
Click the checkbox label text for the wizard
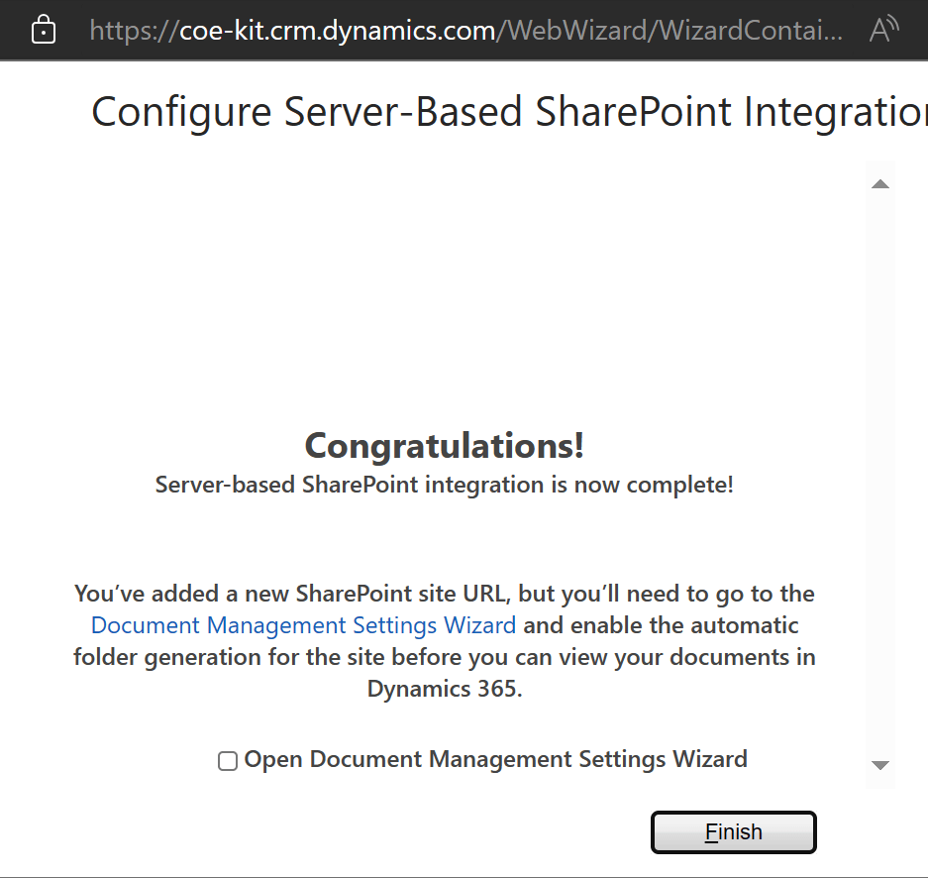(x=495, y=760)
